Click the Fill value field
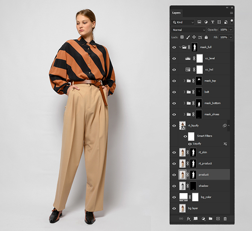The height and width of the screenshot is (231, 252). click(x=224, y=37)
